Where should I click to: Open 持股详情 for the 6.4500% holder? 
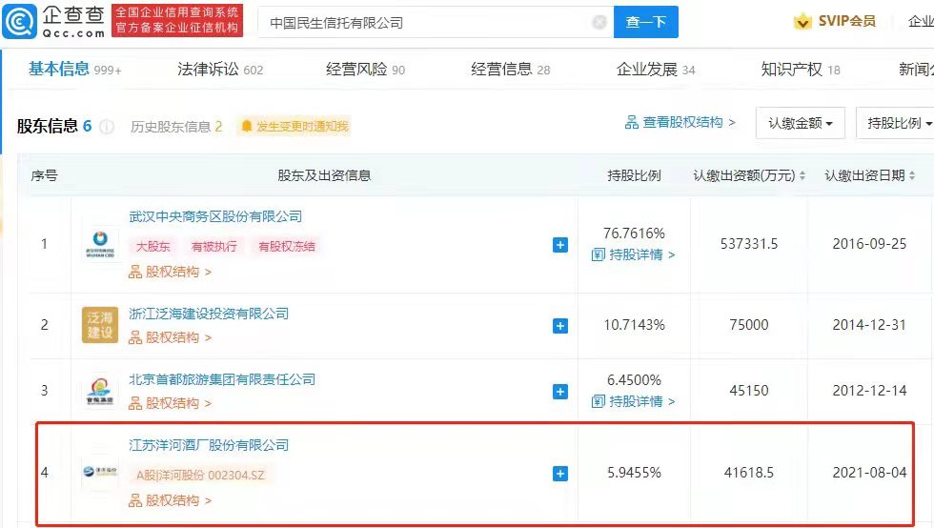(633, 401)
